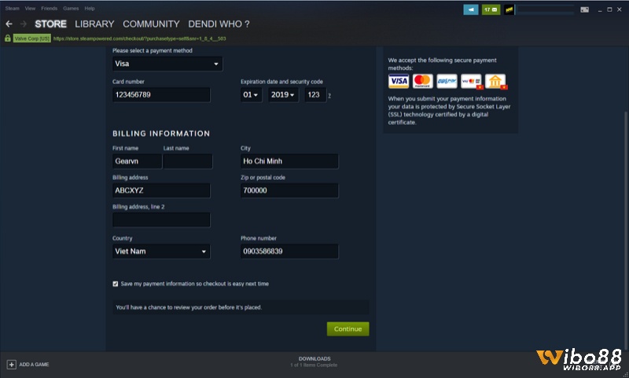Go to the COMMUNITY tab

tap(151, 24)
